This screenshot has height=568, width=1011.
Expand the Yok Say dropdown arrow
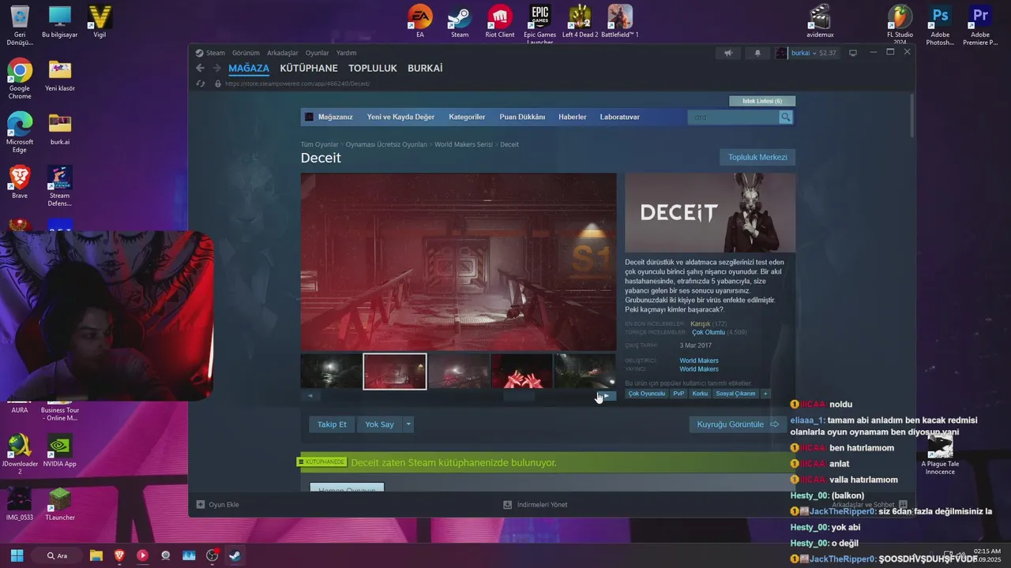point(408,424)
